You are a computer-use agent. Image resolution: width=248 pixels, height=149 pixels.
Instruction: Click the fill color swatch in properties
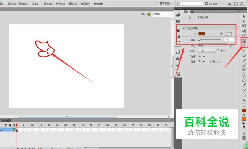(x=229, y=34)
